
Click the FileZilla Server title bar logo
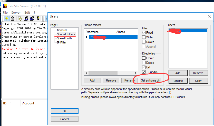tap(4, 5)
